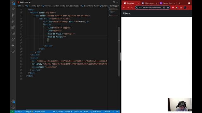Viewport: 202px width, 113px height.
Task: Open the Explorer view in VS Code
Action: coord(13,3)
